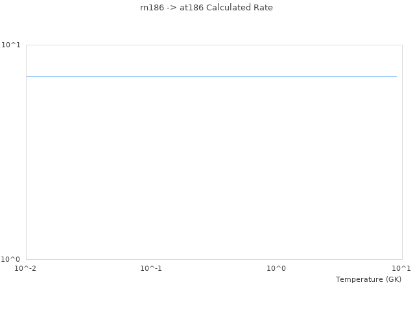Screen dimensions: 415x311
Task: Click the y-axis "10^1" tick label
Action: pyautogui.click(x=11, y=45)
